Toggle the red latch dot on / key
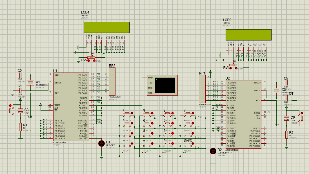This screenshot has width=309, height=174. 132,113
